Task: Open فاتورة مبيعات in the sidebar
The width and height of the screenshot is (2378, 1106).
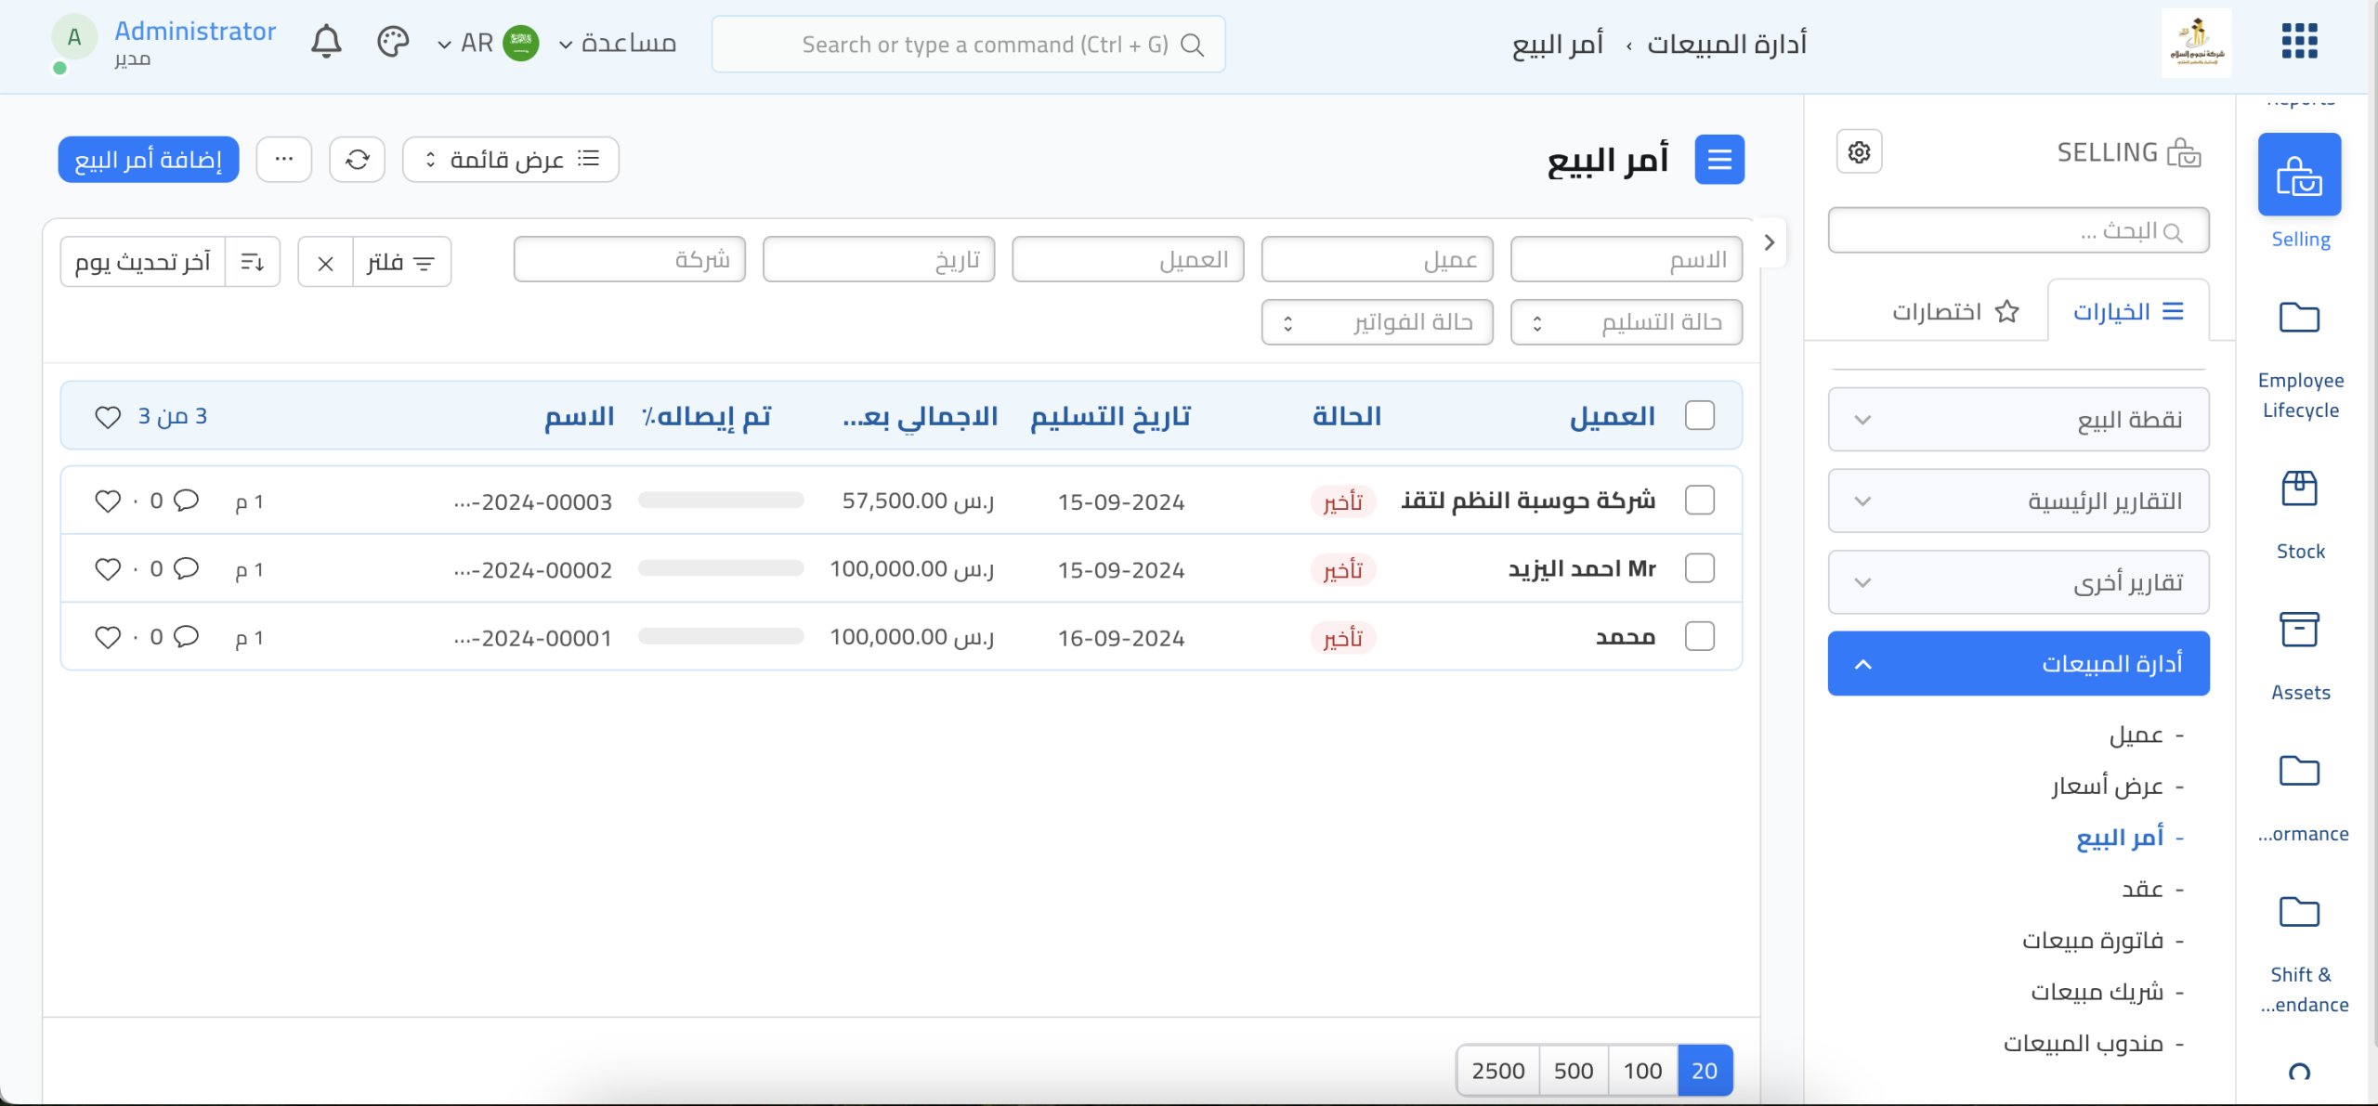Action: (x=2092, y=941)
